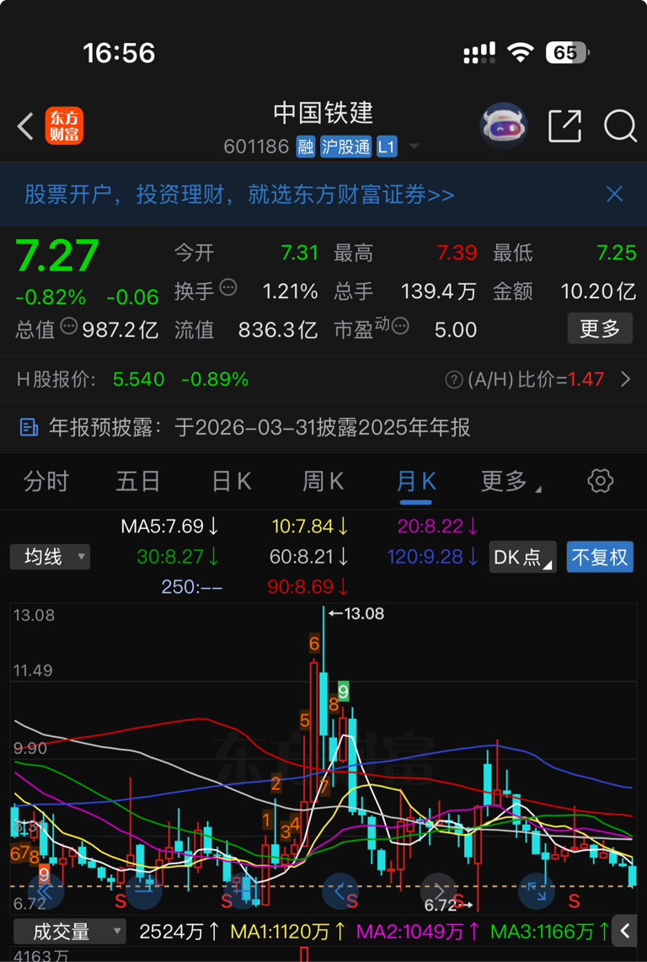This screenshot has width=647, height=962.
Task: Show info for 市盈动 via its icon
Action: (x=401, y=326)
